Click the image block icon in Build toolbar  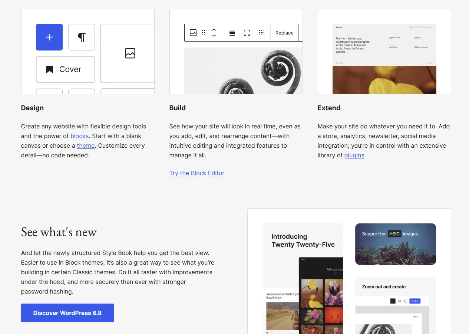pos(193,33)
